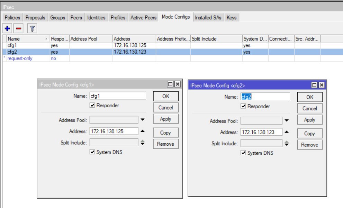Click Address field showing 172.16.130.125

click(114, 131)
